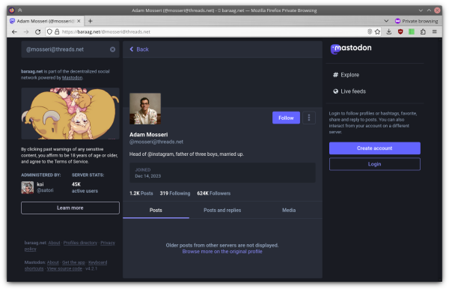The image size is (449, 290).
Task: Click admin koi's avatar
Action: tap(28, 187)
